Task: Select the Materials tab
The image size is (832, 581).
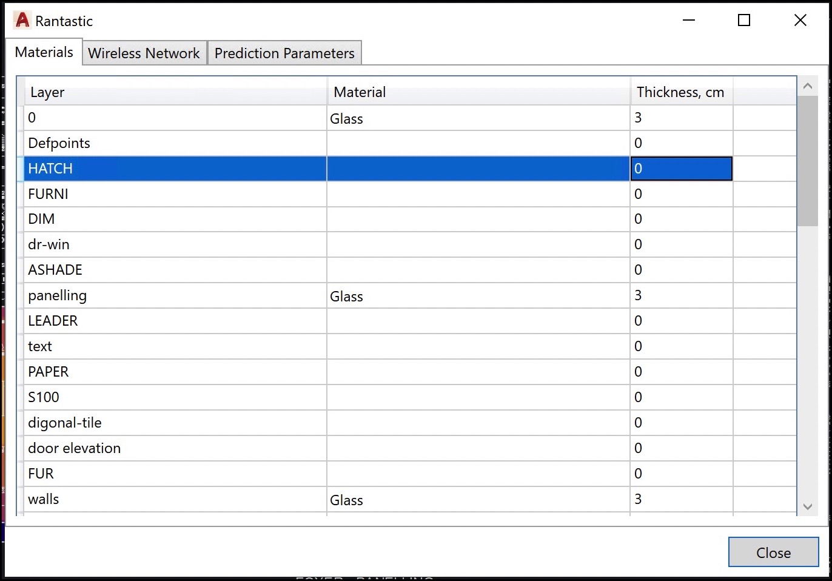Action: click(44, 52)
